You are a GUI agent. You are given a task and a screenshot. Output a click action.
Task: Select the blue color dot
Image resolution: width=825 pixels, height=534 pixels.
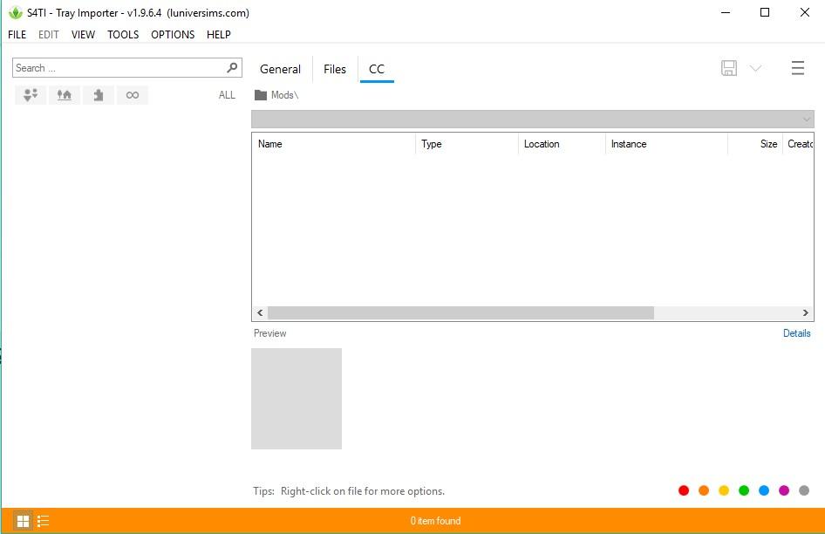tap(763, 490)
